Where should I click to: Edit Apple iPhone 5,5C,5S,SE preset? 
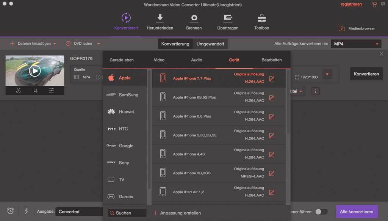coord(272,136)
